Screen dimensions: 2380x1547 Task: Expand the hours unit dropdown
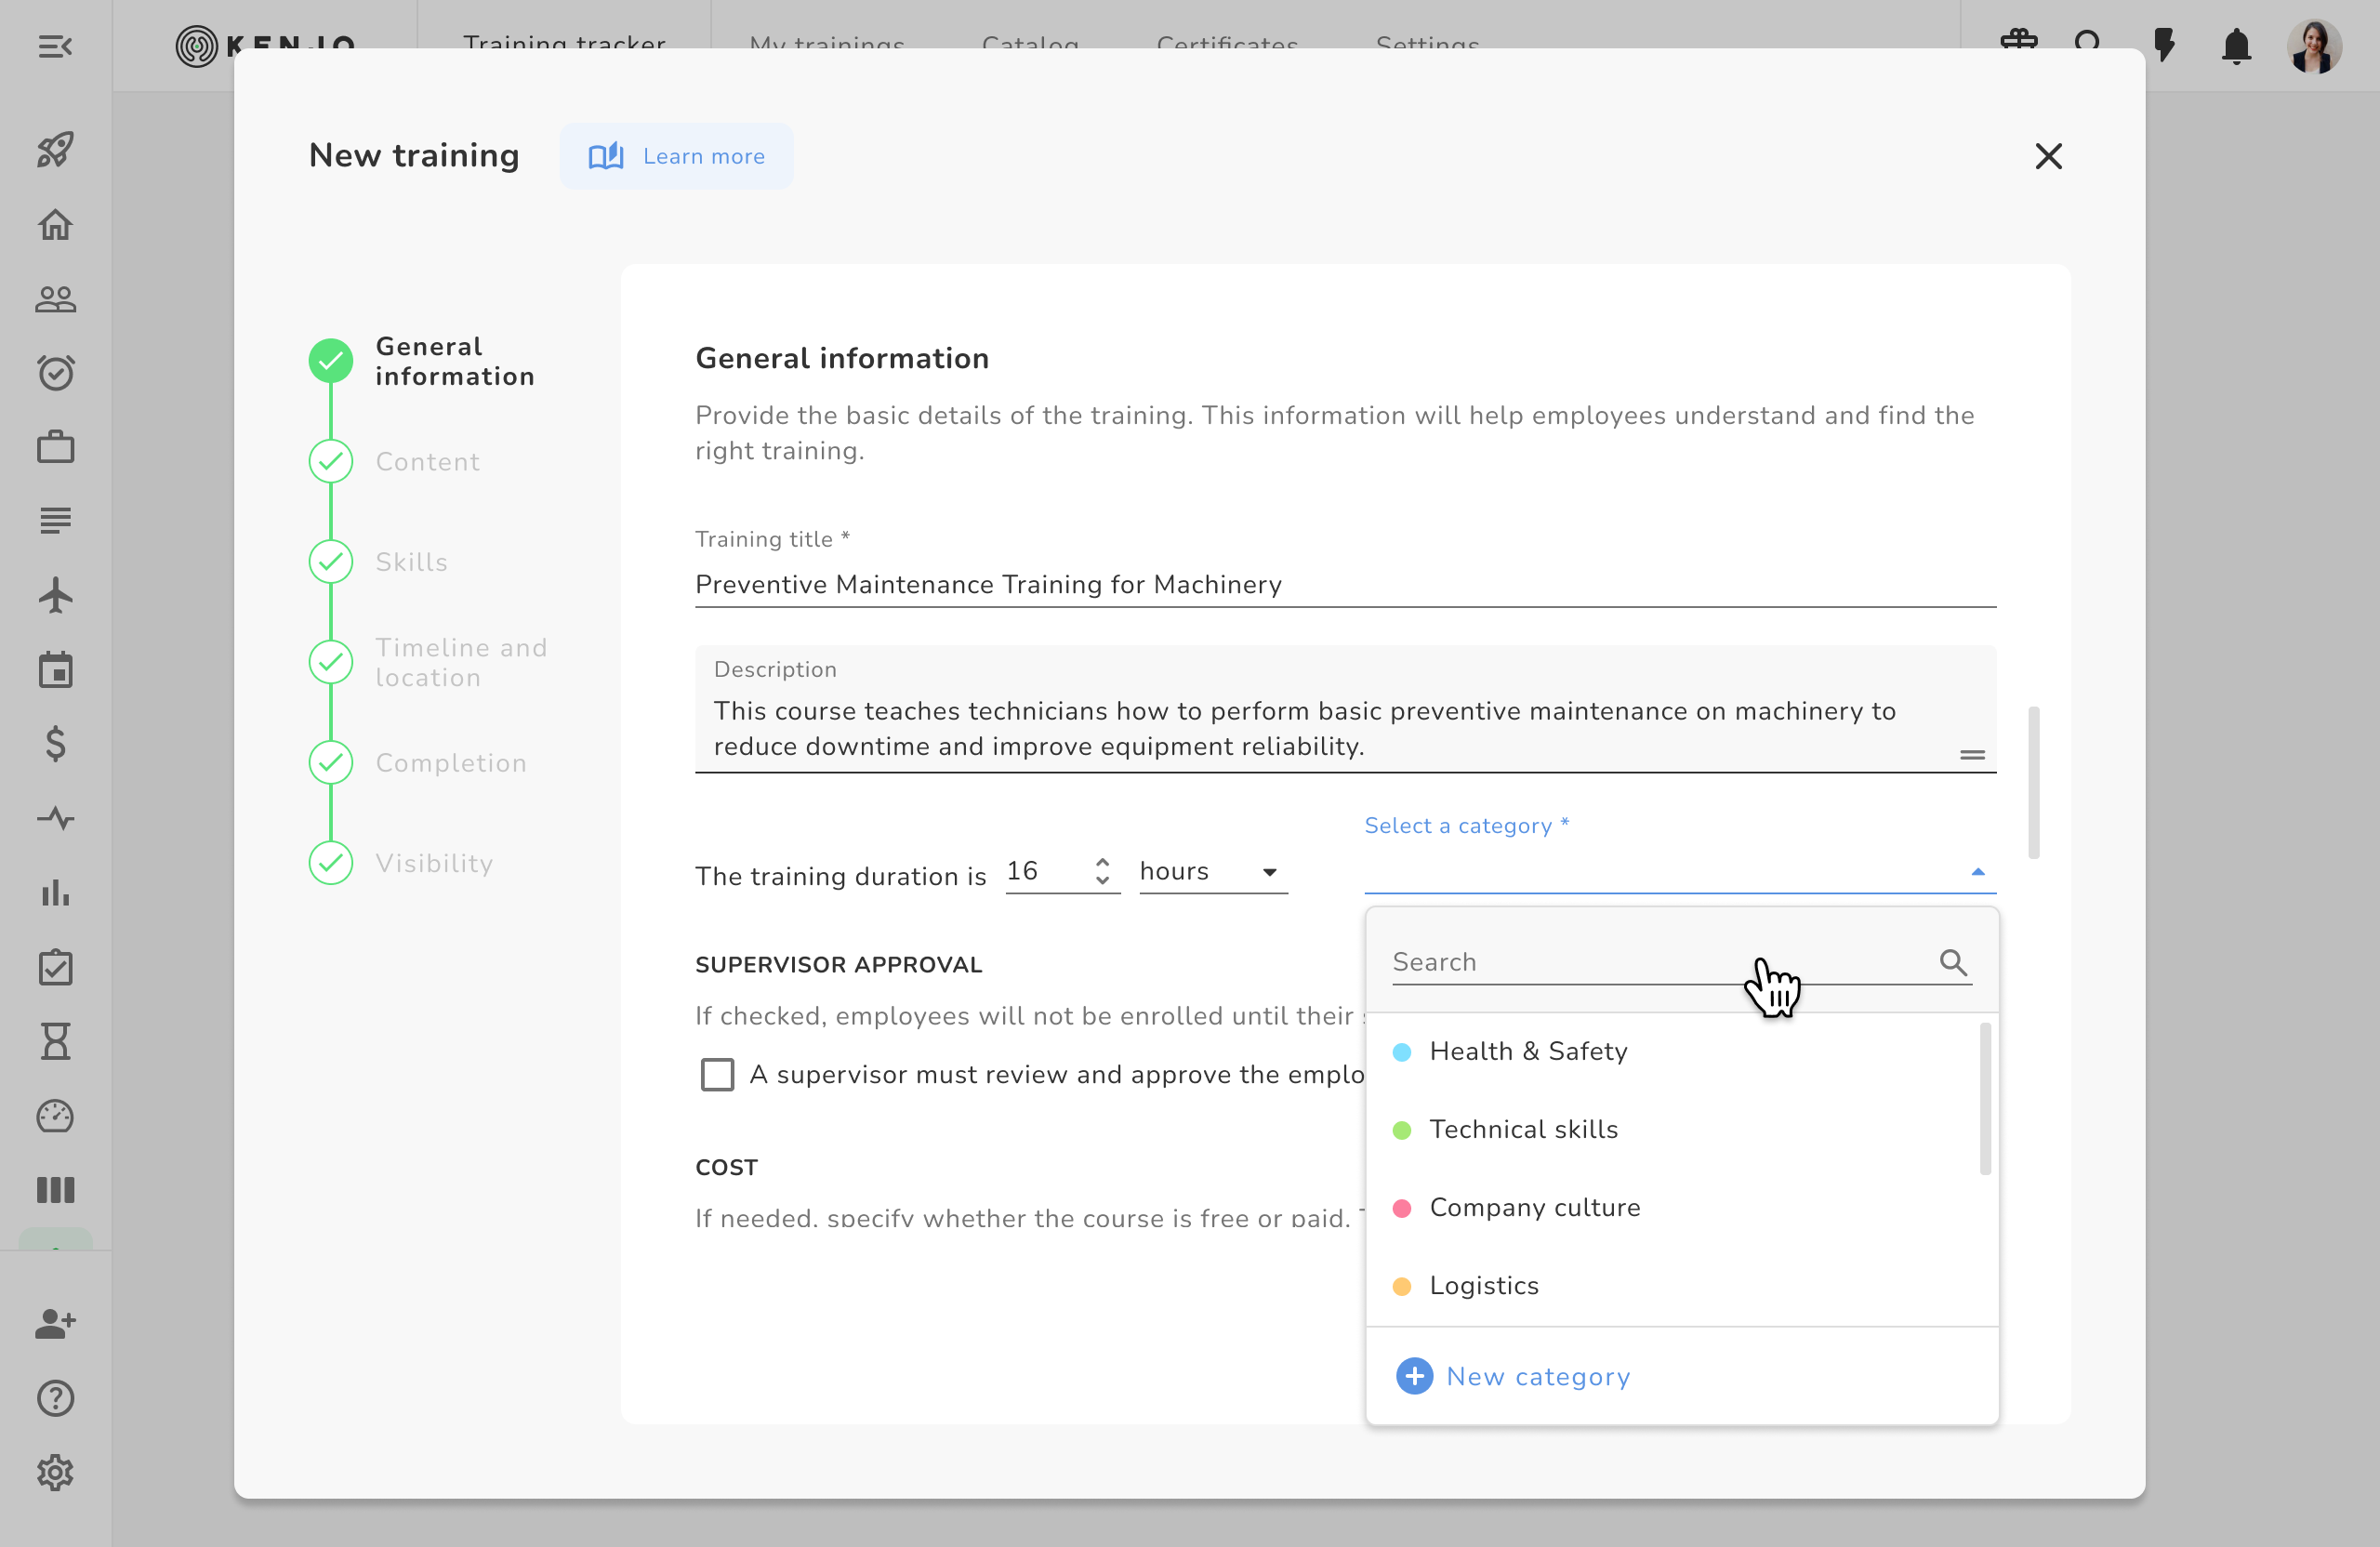coord(1212,872)
